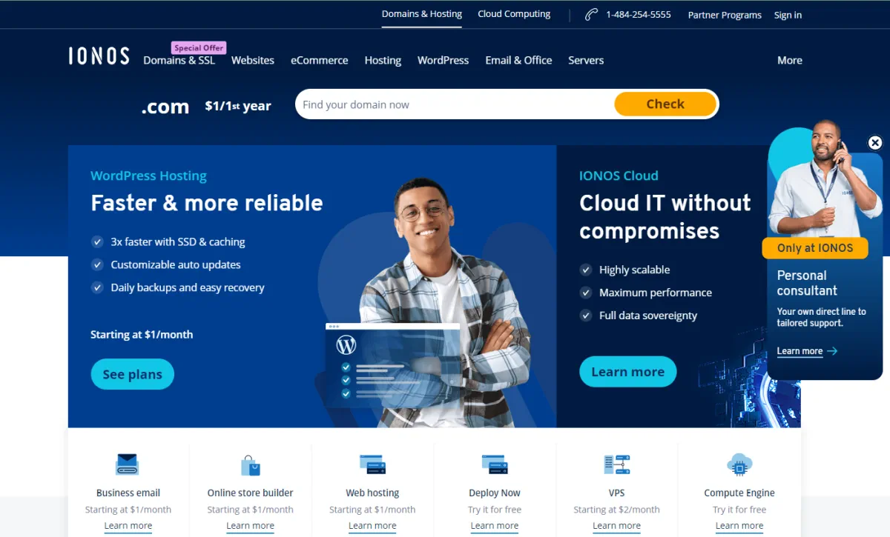This screenshot has width=890, height=537.
Task: Click checkmark beside Full data sovereignty
Action: pos(586,316)
